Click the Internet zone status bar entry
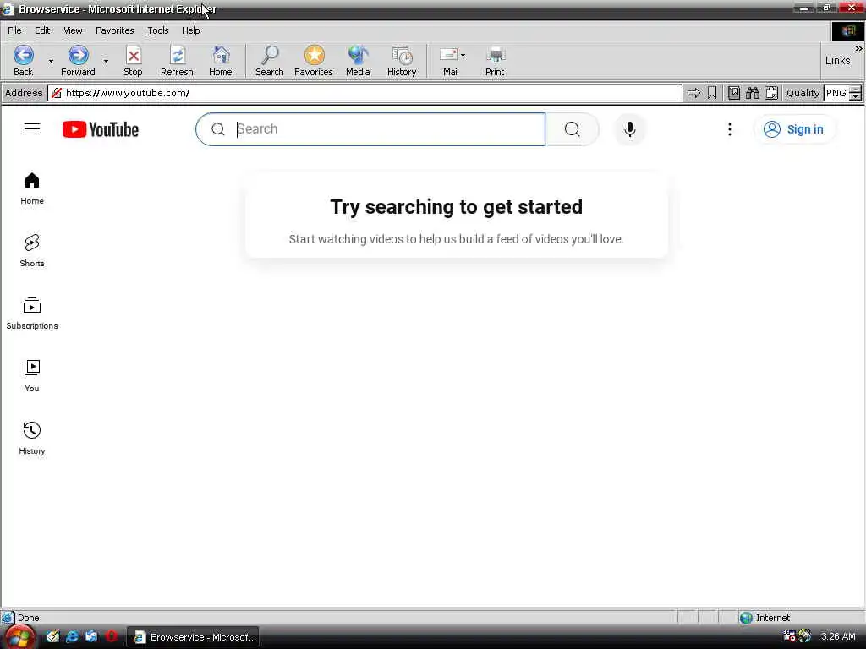866x649 pixels. (765, 618)
